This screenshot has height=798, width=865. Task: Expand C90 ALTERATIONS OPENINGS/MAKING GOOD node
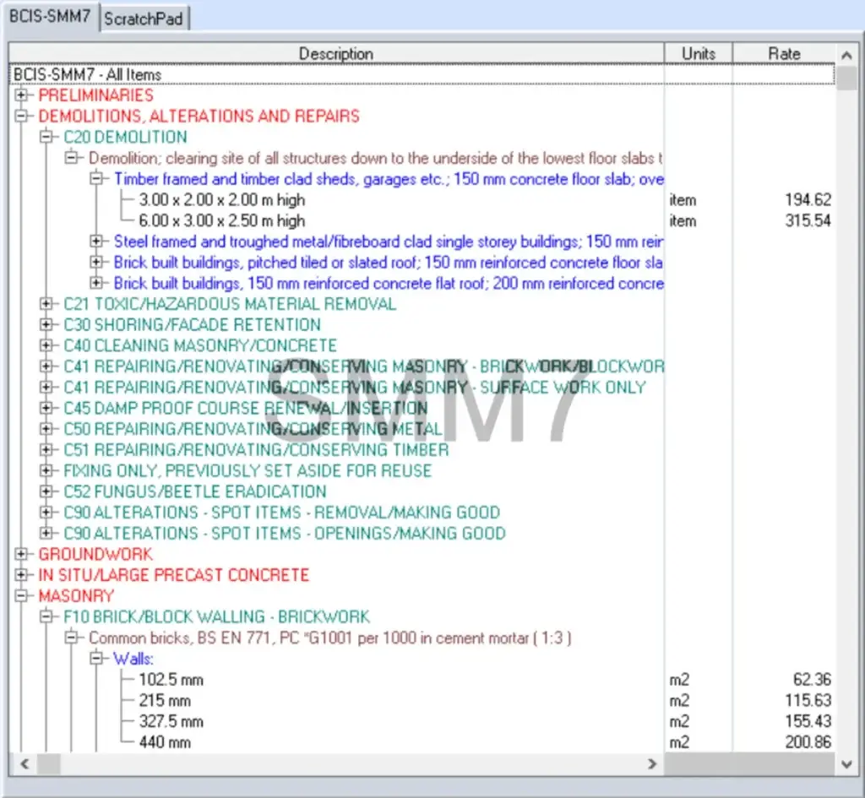[x=47, y=534]
